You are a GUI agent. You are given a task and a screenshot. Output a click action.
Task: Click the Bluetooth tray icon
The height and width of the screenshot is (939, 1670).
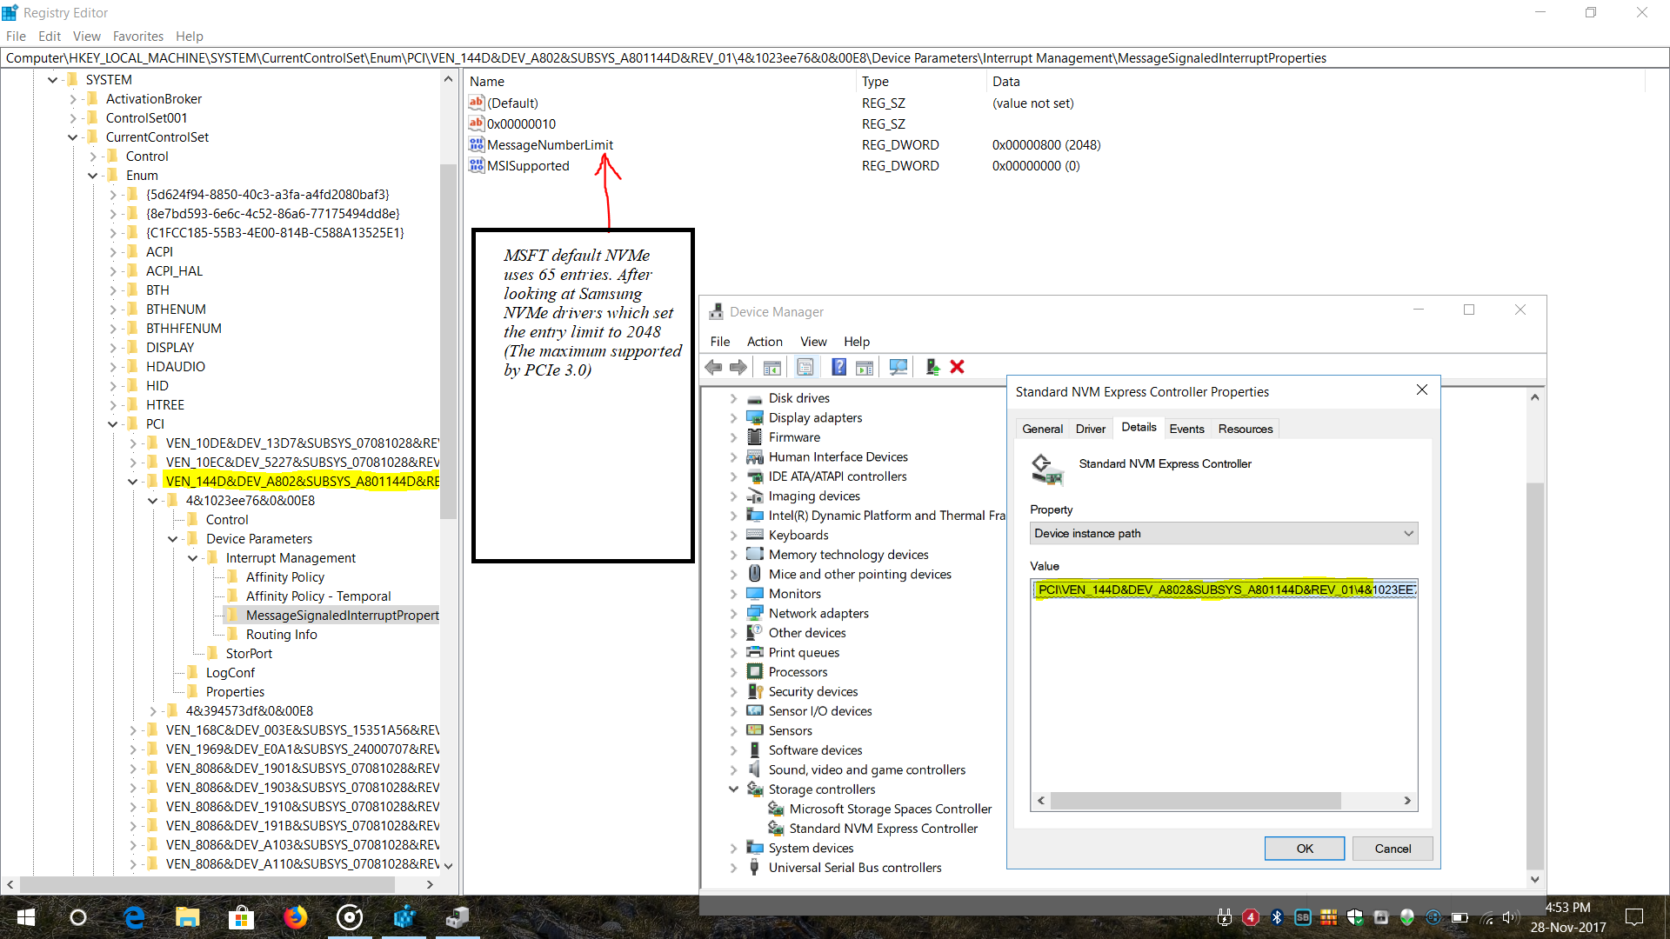[x=1277, y=917]
